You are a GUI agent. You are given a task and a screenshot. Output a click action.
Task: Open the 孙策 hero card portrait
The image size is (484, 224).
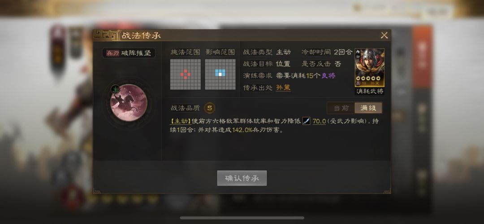point(369,67)
